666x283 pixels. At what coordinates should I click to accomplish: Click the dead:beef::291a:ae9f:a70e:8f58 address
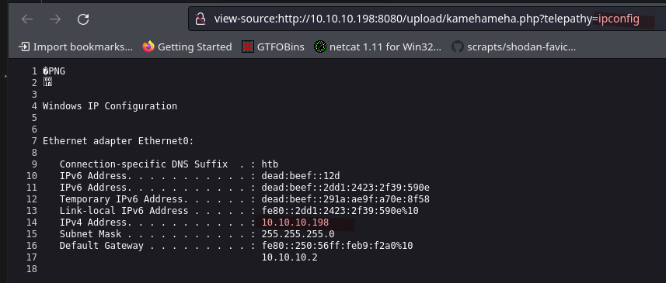[345, 199]
